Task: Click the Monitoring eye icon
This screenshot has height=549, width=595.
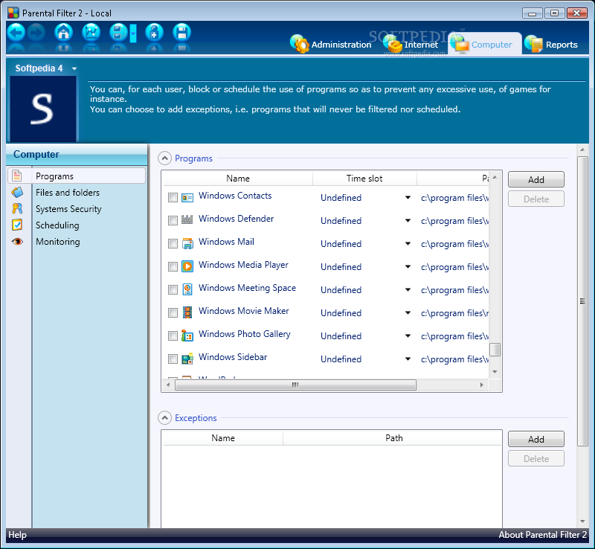Action: point(17,242)
